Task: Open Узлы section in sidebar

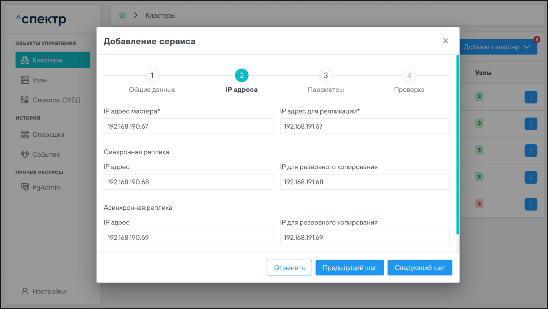Action: [40, 80]
